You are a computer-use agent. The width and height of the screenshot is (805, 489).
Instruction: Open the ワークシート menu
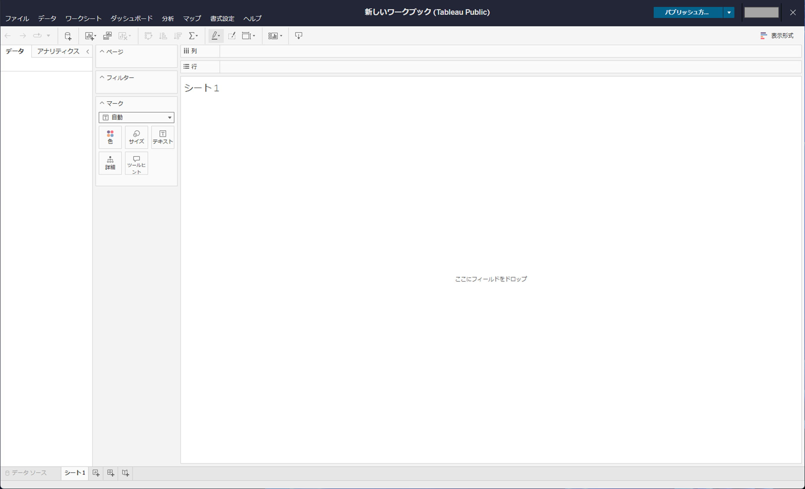[83, 19]
